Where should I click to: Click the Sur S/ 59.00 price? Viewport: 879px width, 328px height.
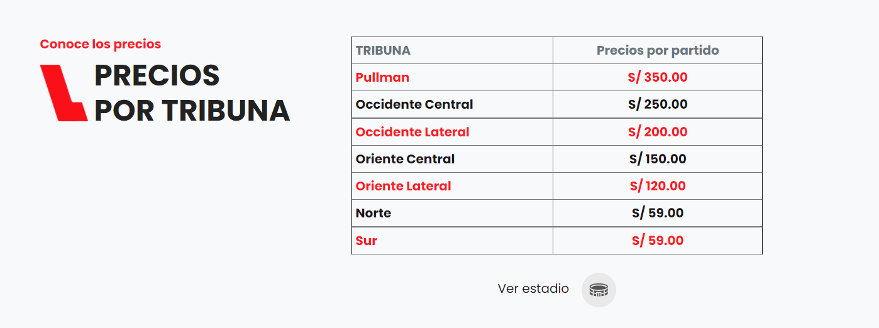658,241
